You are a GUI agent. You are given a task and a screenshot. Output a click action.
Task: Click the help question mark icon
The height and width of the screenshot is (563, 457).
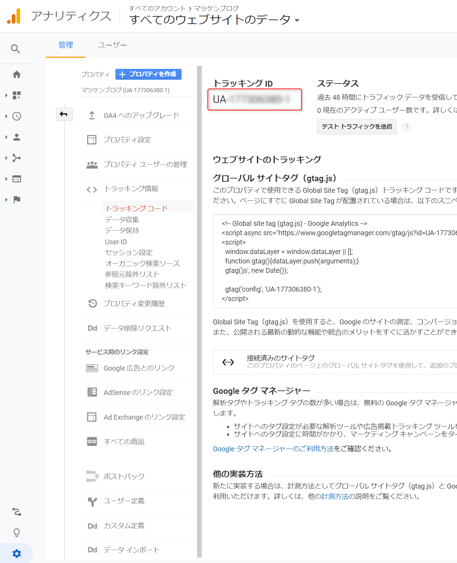click(406, 127)
